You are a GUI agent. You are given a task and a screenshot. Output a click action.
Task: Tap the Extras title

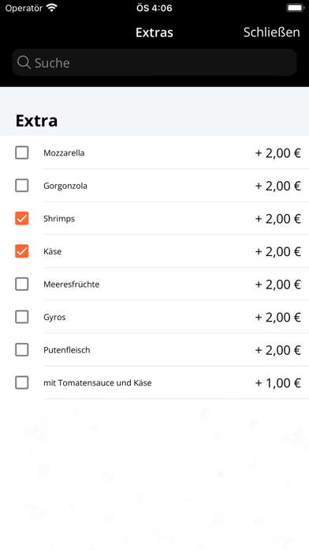[154, 32]
